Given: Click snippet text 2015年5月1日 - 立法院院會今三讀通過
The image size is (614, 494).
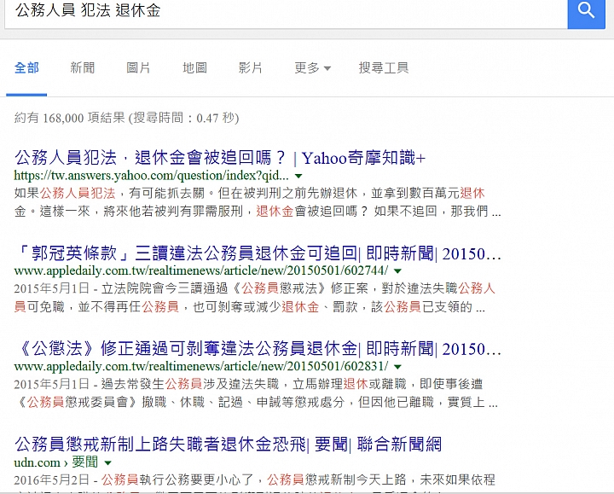Looking at the screenshot, I should point(254,298).
